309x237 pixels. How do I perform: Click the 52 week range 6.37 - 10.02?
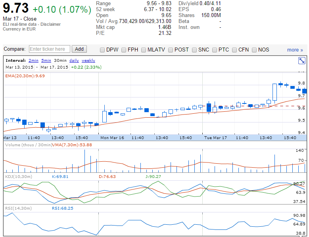pyautogui.click(x=157, y=10)
